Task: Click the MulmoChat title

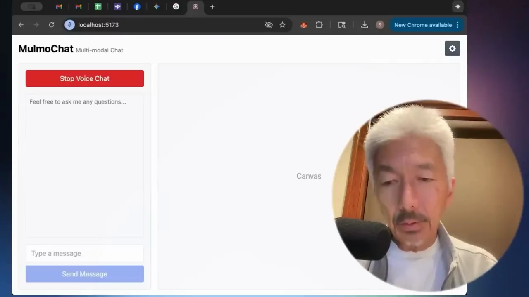Action: (46, 49)
